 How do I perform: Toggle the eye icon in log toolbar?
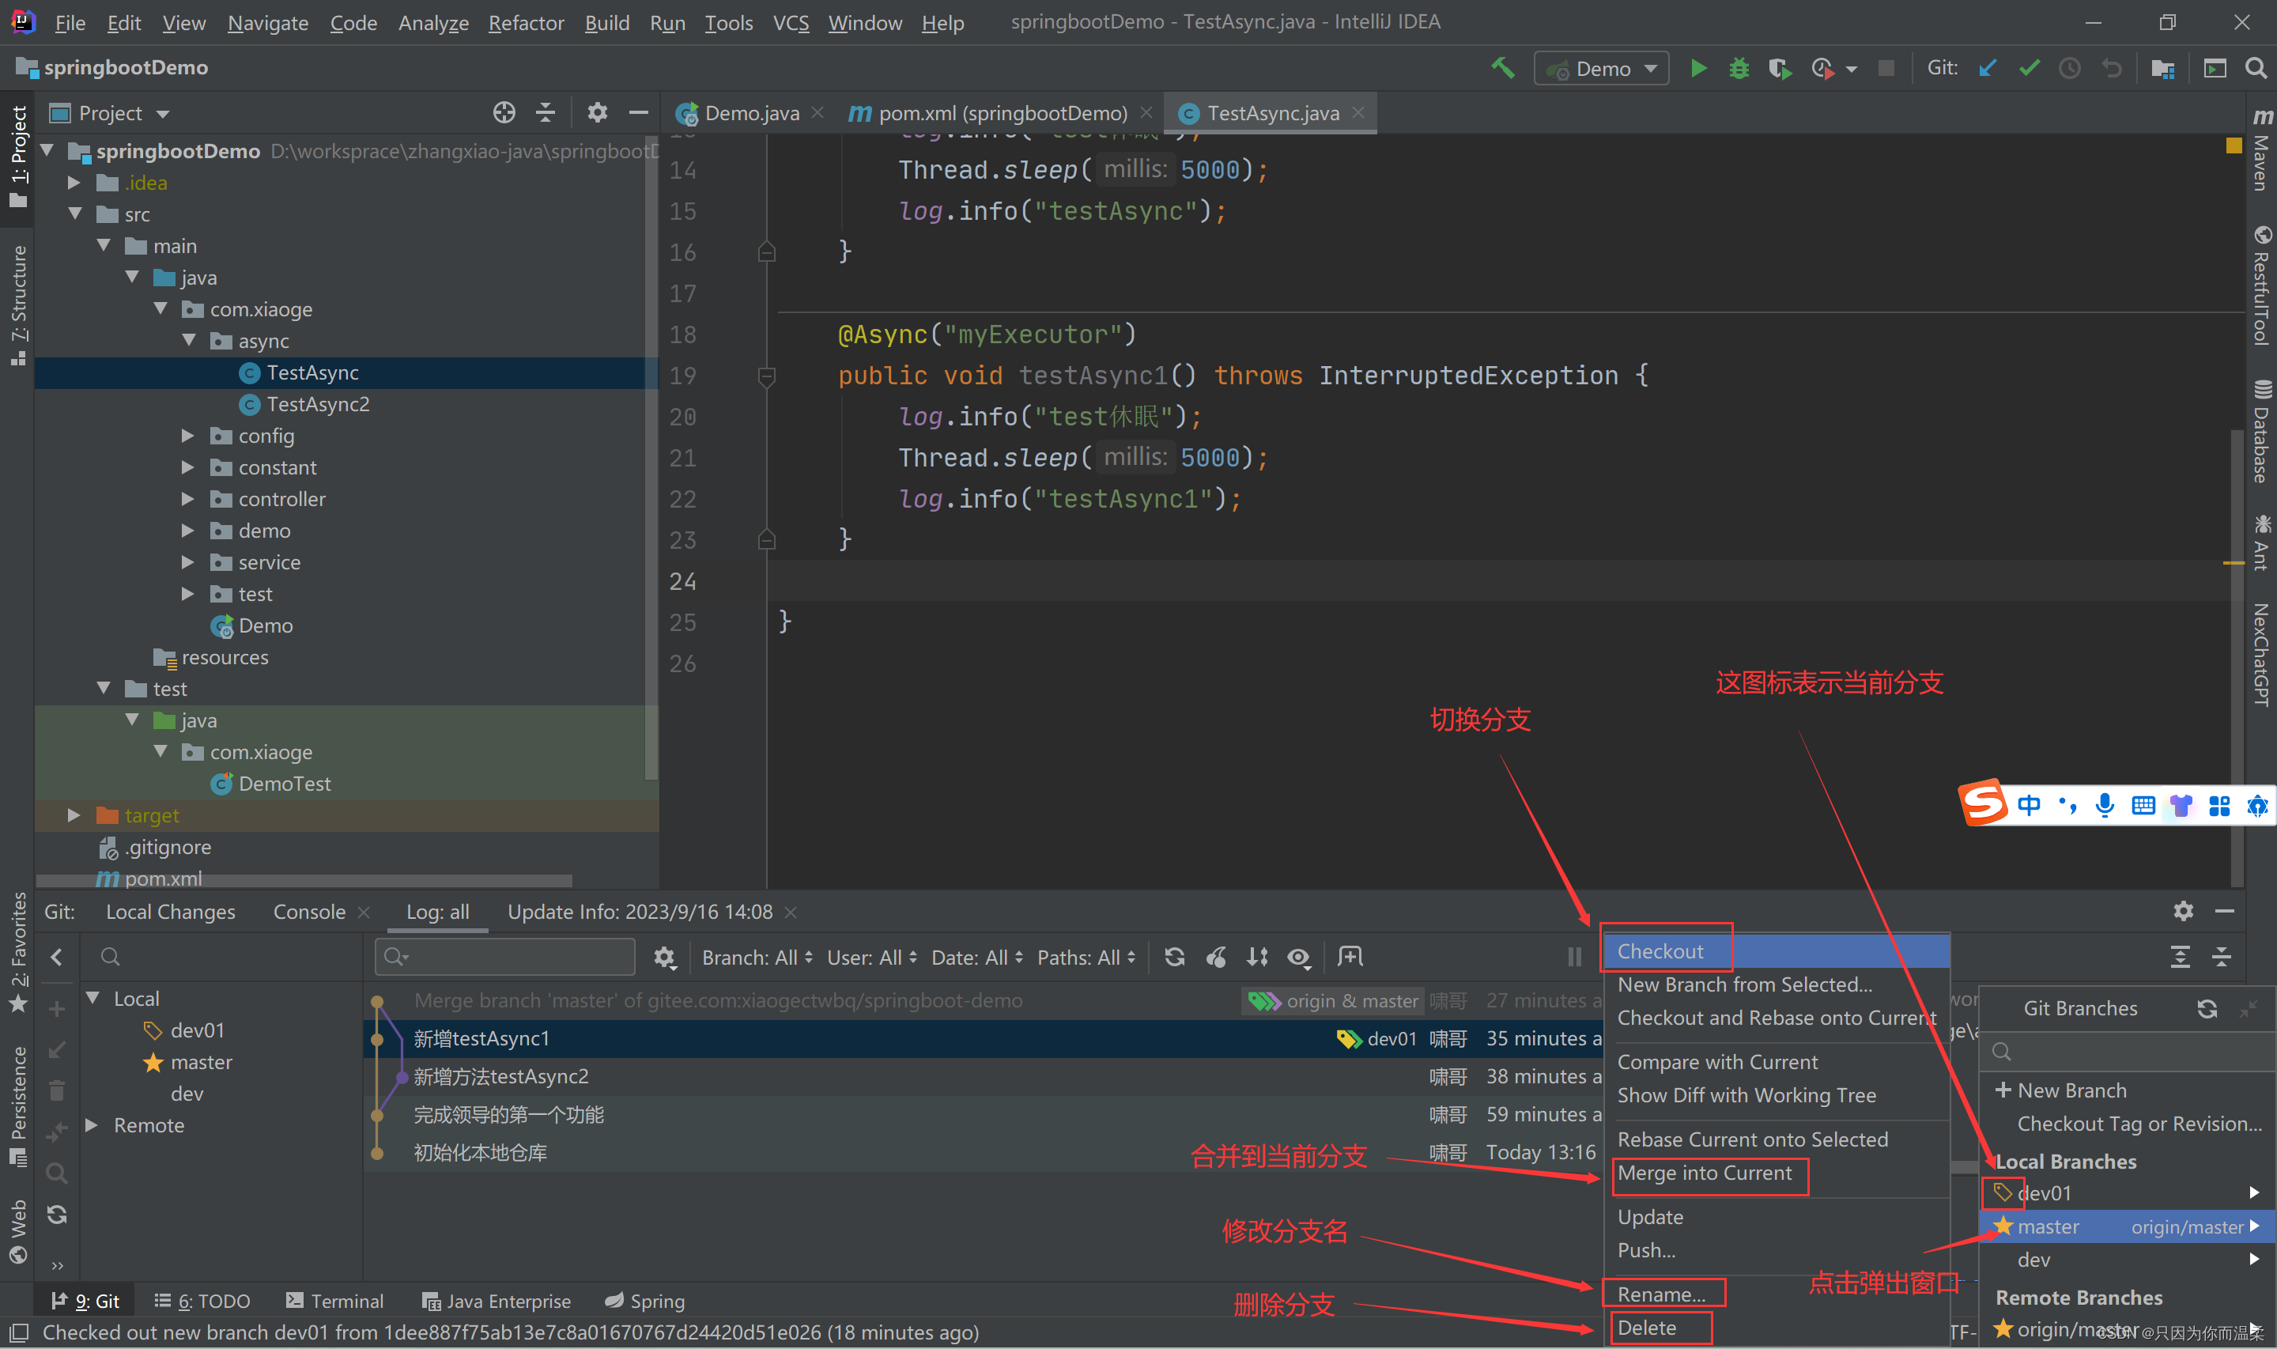pos(1298,958)
